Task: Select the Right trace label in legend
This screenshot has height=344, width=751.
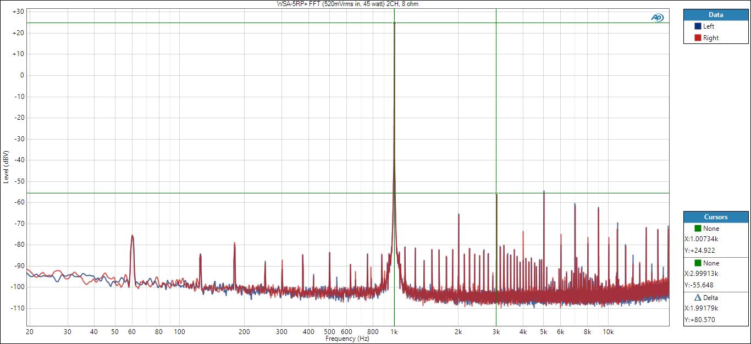Action: [x=710, y=38]
